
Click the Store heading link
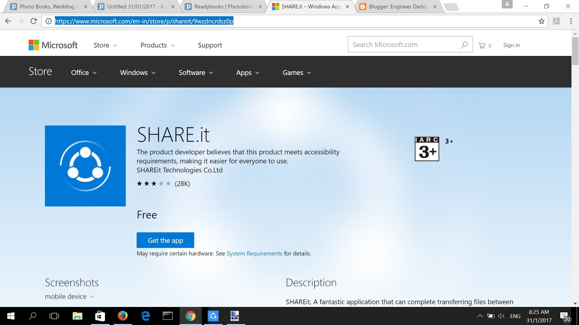pos(41,71)
